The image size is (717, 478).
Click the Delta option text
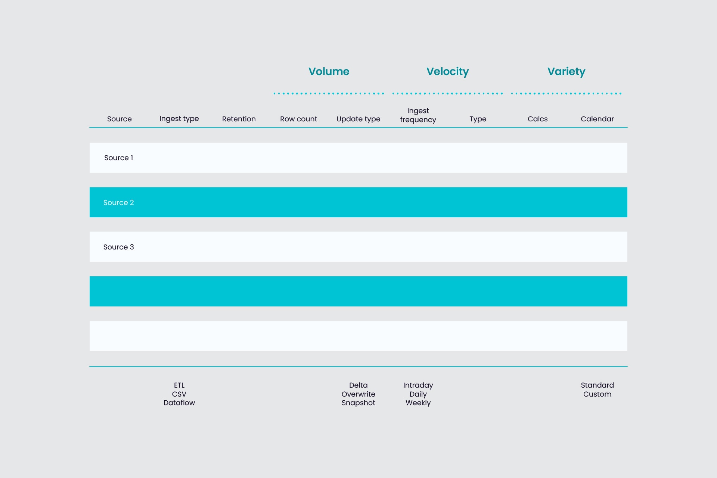pos(358,385)
